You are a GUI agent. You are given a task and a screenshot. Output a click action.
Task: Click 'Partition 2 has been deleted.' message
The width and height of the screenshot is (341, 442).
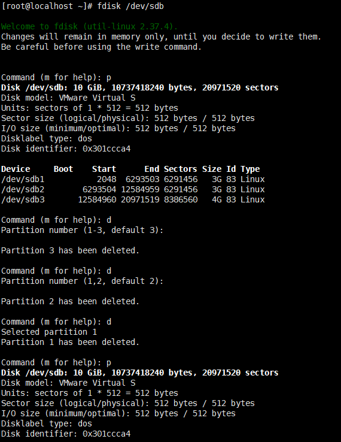70,302
